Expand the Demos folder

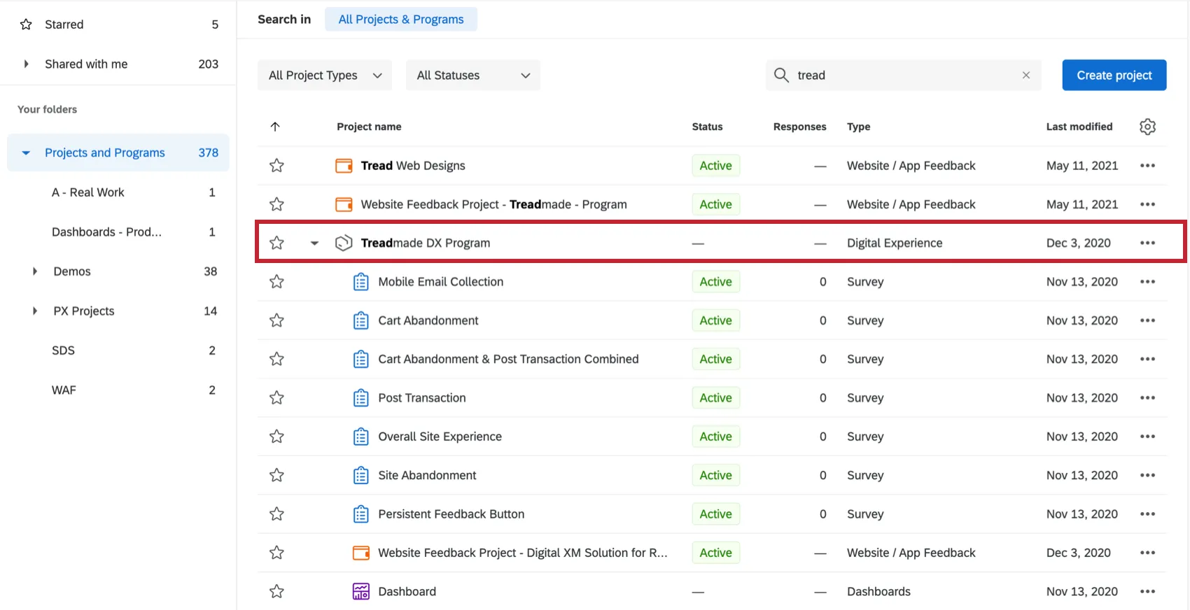click(x=35, y=271)
